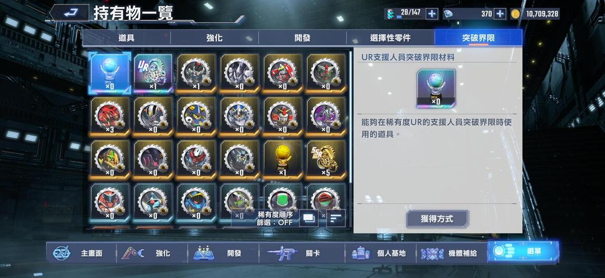
Task: Toggle the item display view mode icon
Action: click(309, 218)
